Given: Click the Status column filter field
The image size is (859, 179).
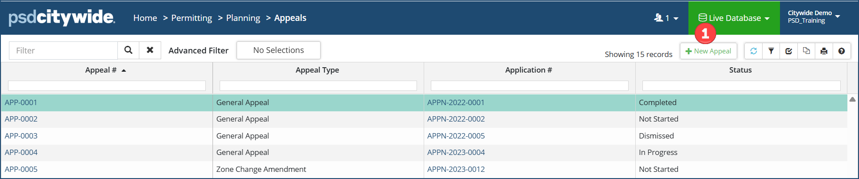Looking at the screenshot, I should coord(741,85).
